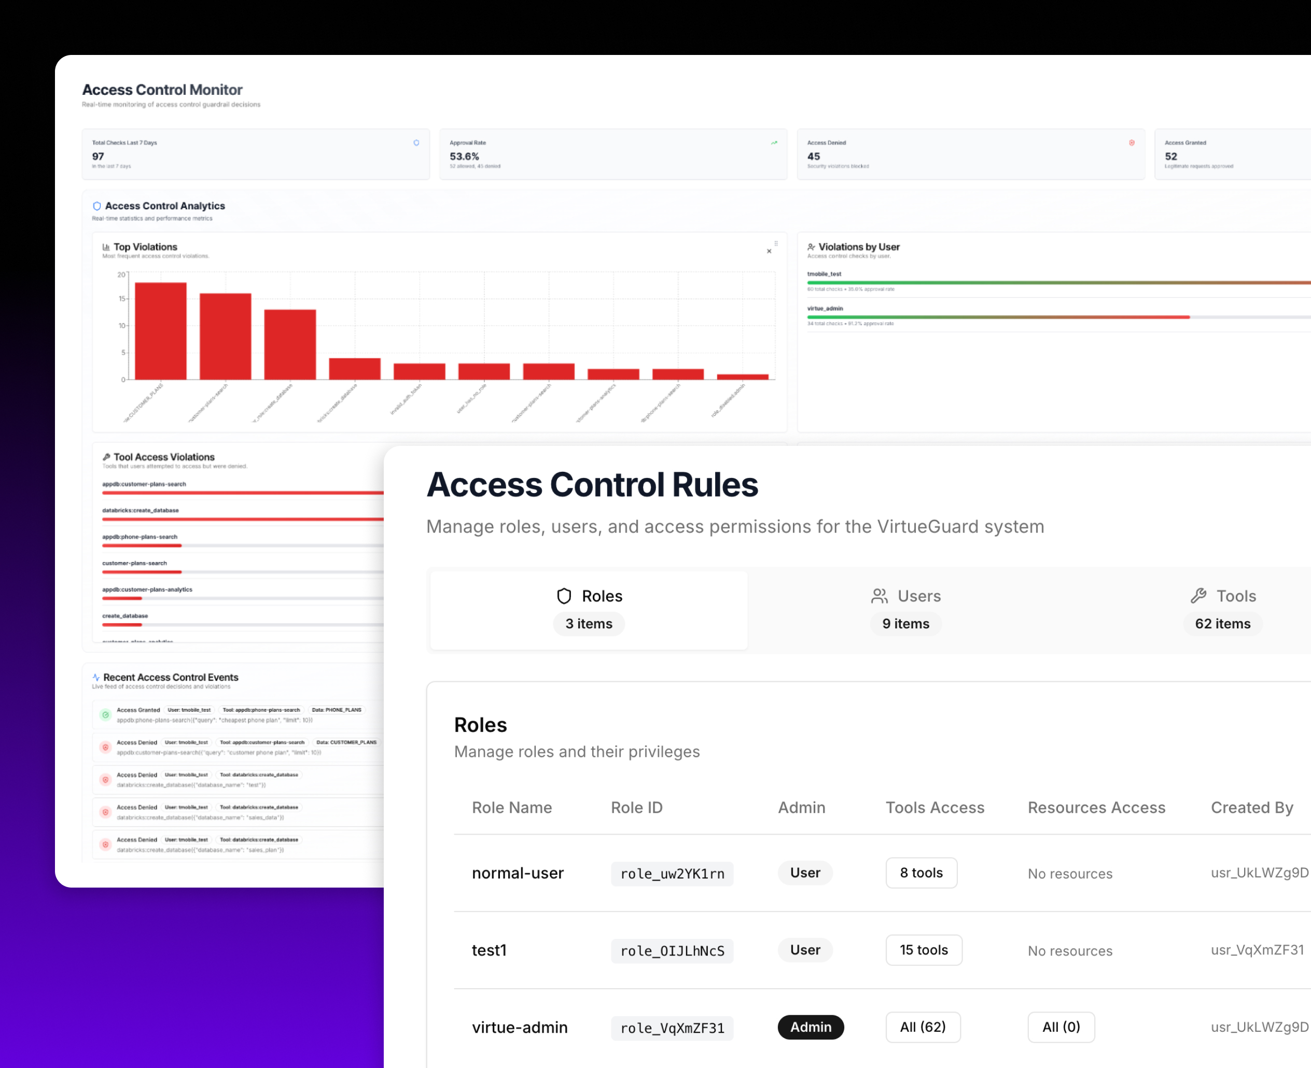Click the green Access Granted event status icon
1311x1068 pixels.
106,715
